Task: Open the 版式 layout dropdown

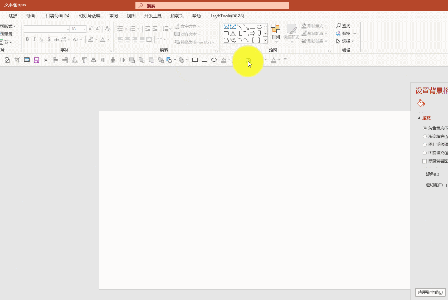Action: tap(8, 26)
